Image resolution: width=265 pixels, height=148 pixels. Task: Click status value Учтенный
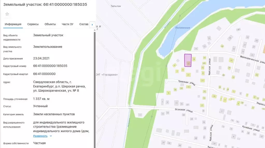pyautogui.click(x=40, y=106)
